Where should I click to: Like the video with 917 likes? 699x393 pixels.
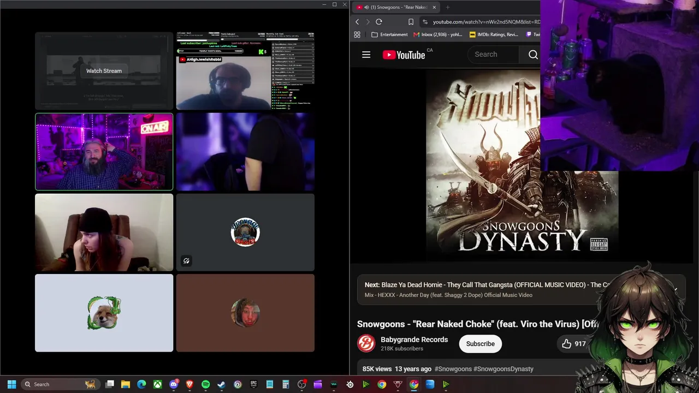[x=573, y=344]
